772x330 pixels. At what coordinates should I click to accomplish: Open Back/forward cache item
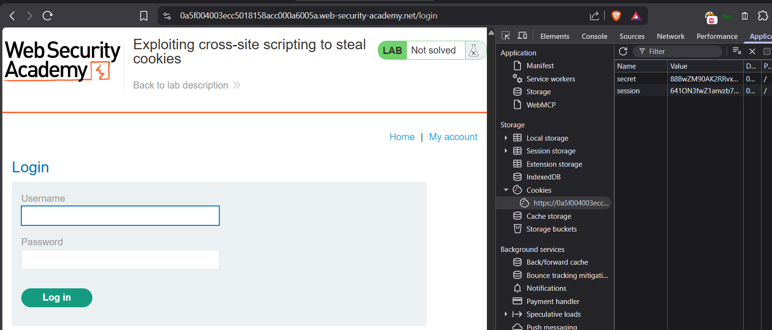(557, 262)
